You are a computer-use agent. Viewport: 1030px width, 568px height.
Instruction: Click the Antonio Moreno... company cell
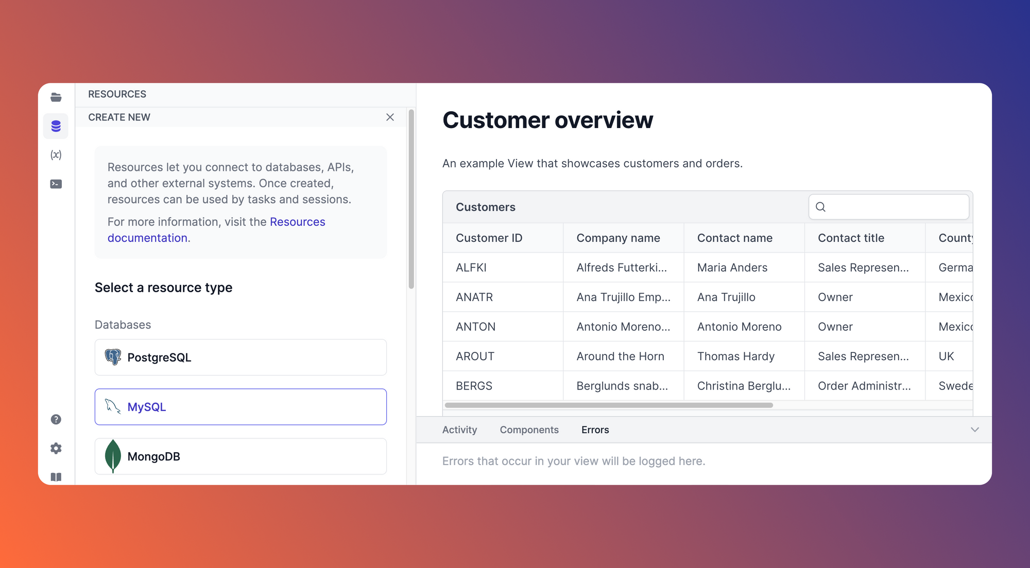tap(624, 327)
